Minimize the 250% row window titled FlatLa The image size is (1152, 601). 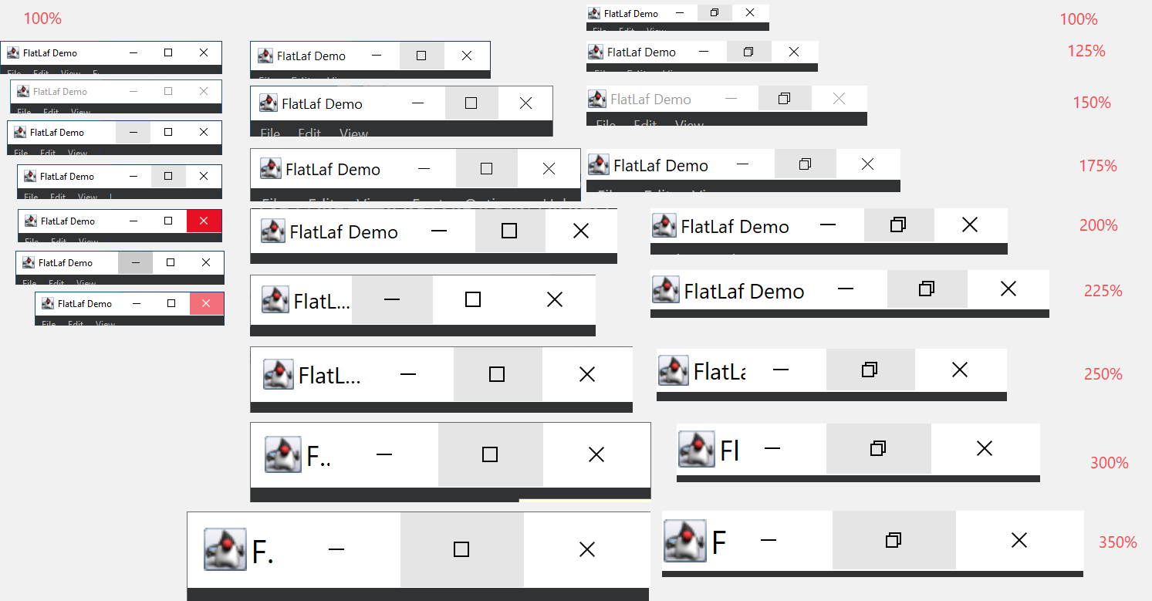(x=781, y=370)
